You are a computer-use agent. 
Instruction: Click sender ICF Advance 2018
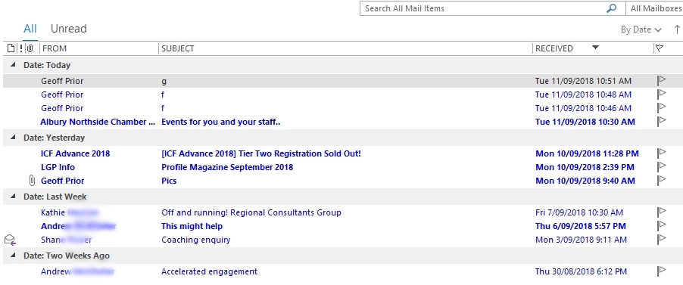(x=76, y=153)
